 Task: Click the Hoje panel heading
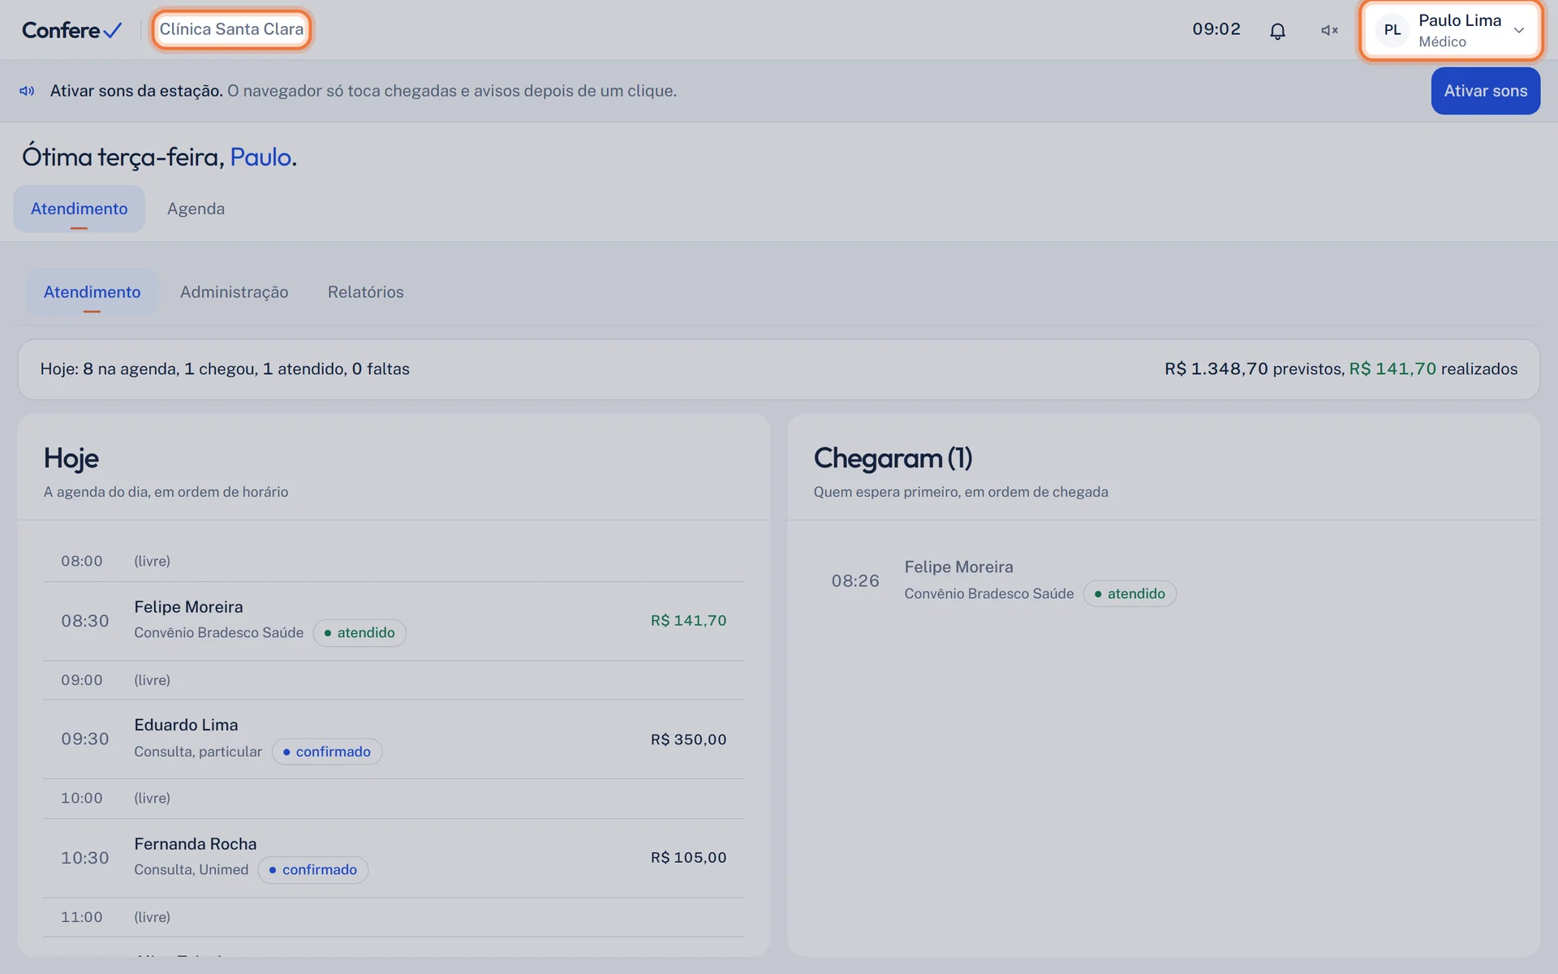click(x=71, y=459)
